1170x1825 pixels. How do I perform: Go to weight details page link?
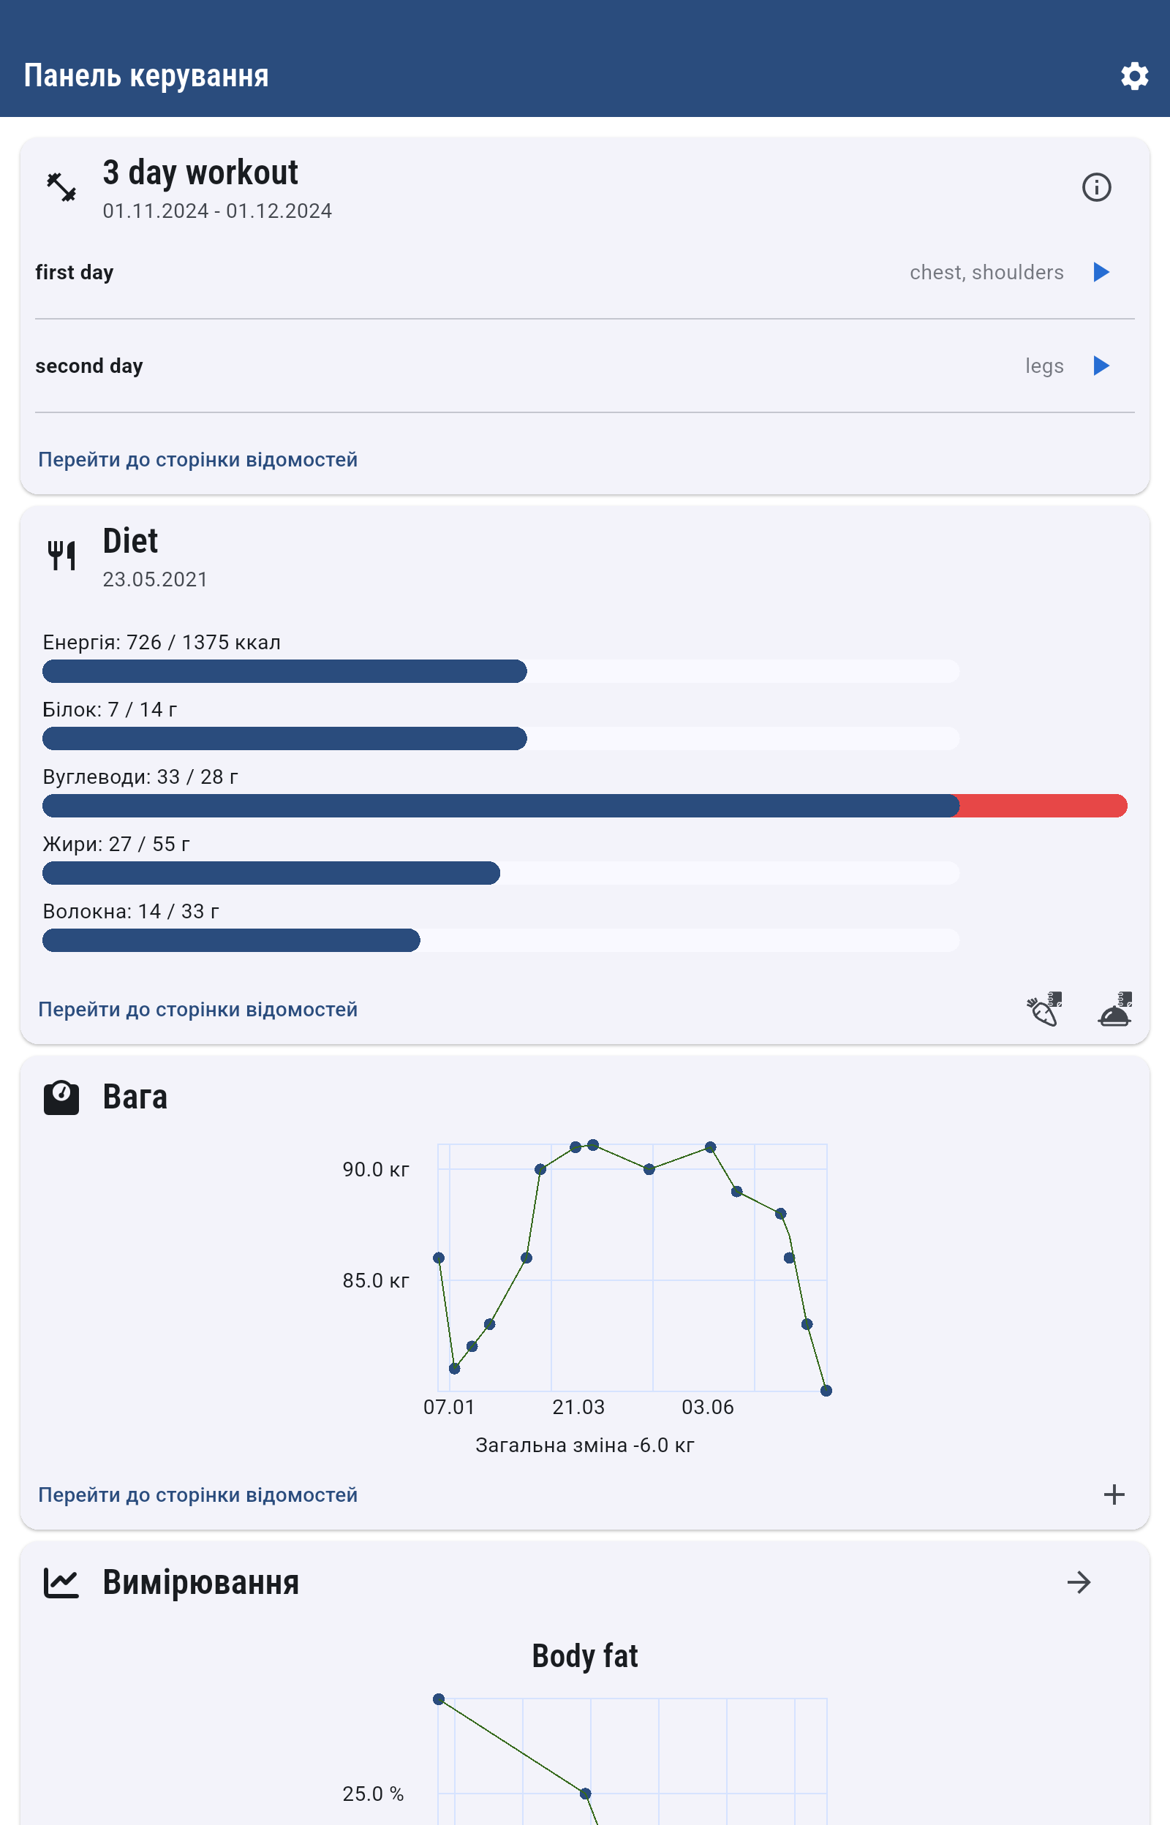(x=197, y=1495)
